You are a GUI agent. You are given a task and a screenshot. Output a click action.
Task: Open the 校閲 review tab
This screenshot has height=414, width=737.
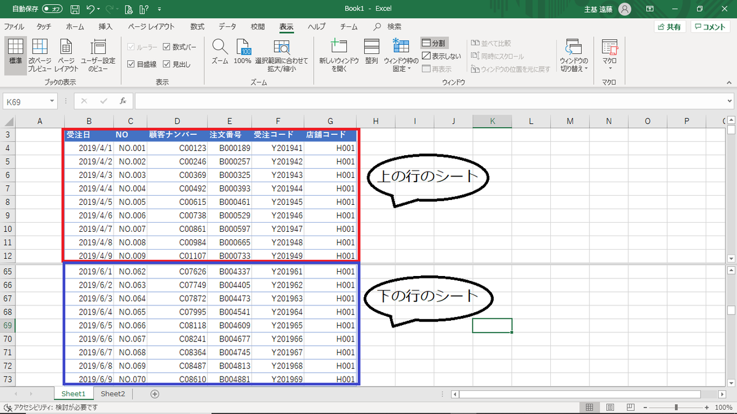click(258, 27)
